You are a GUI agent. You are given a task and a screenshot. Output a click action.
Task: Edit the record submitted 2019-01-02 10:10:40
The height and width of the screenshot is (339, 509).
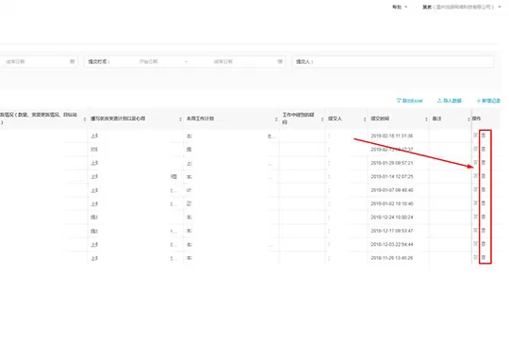point(476,203)
